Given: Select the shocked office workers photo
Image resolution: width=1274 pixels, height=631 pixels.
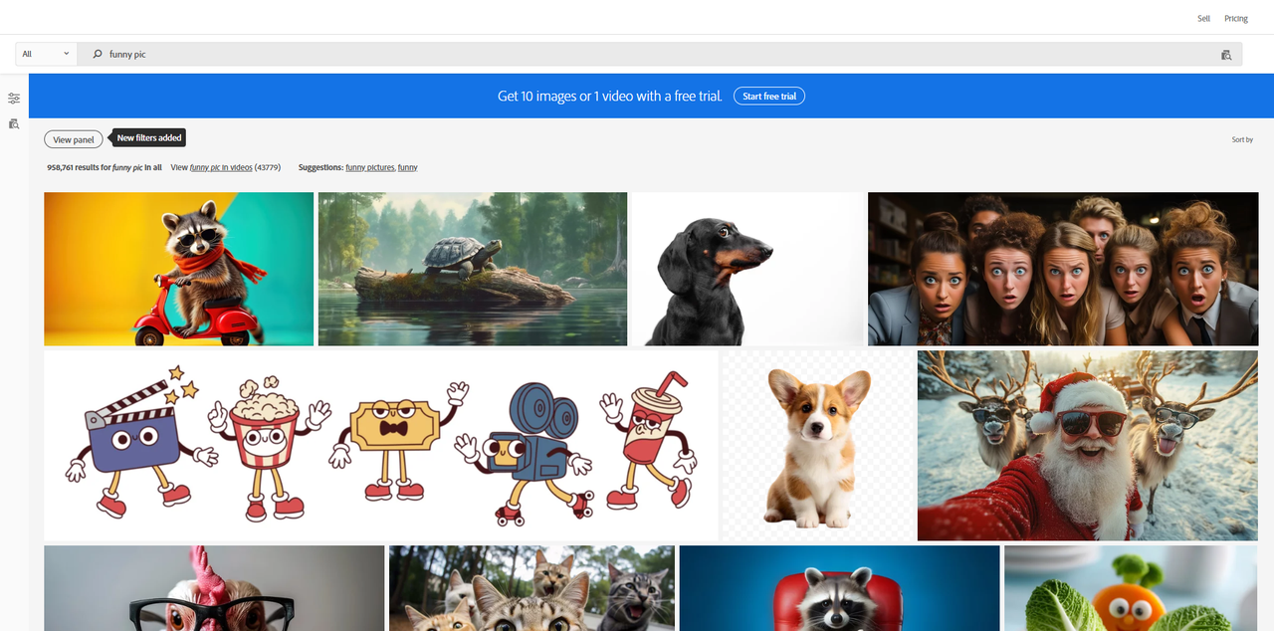Looking at the screenshot, I should click(x=1063, y=269).
